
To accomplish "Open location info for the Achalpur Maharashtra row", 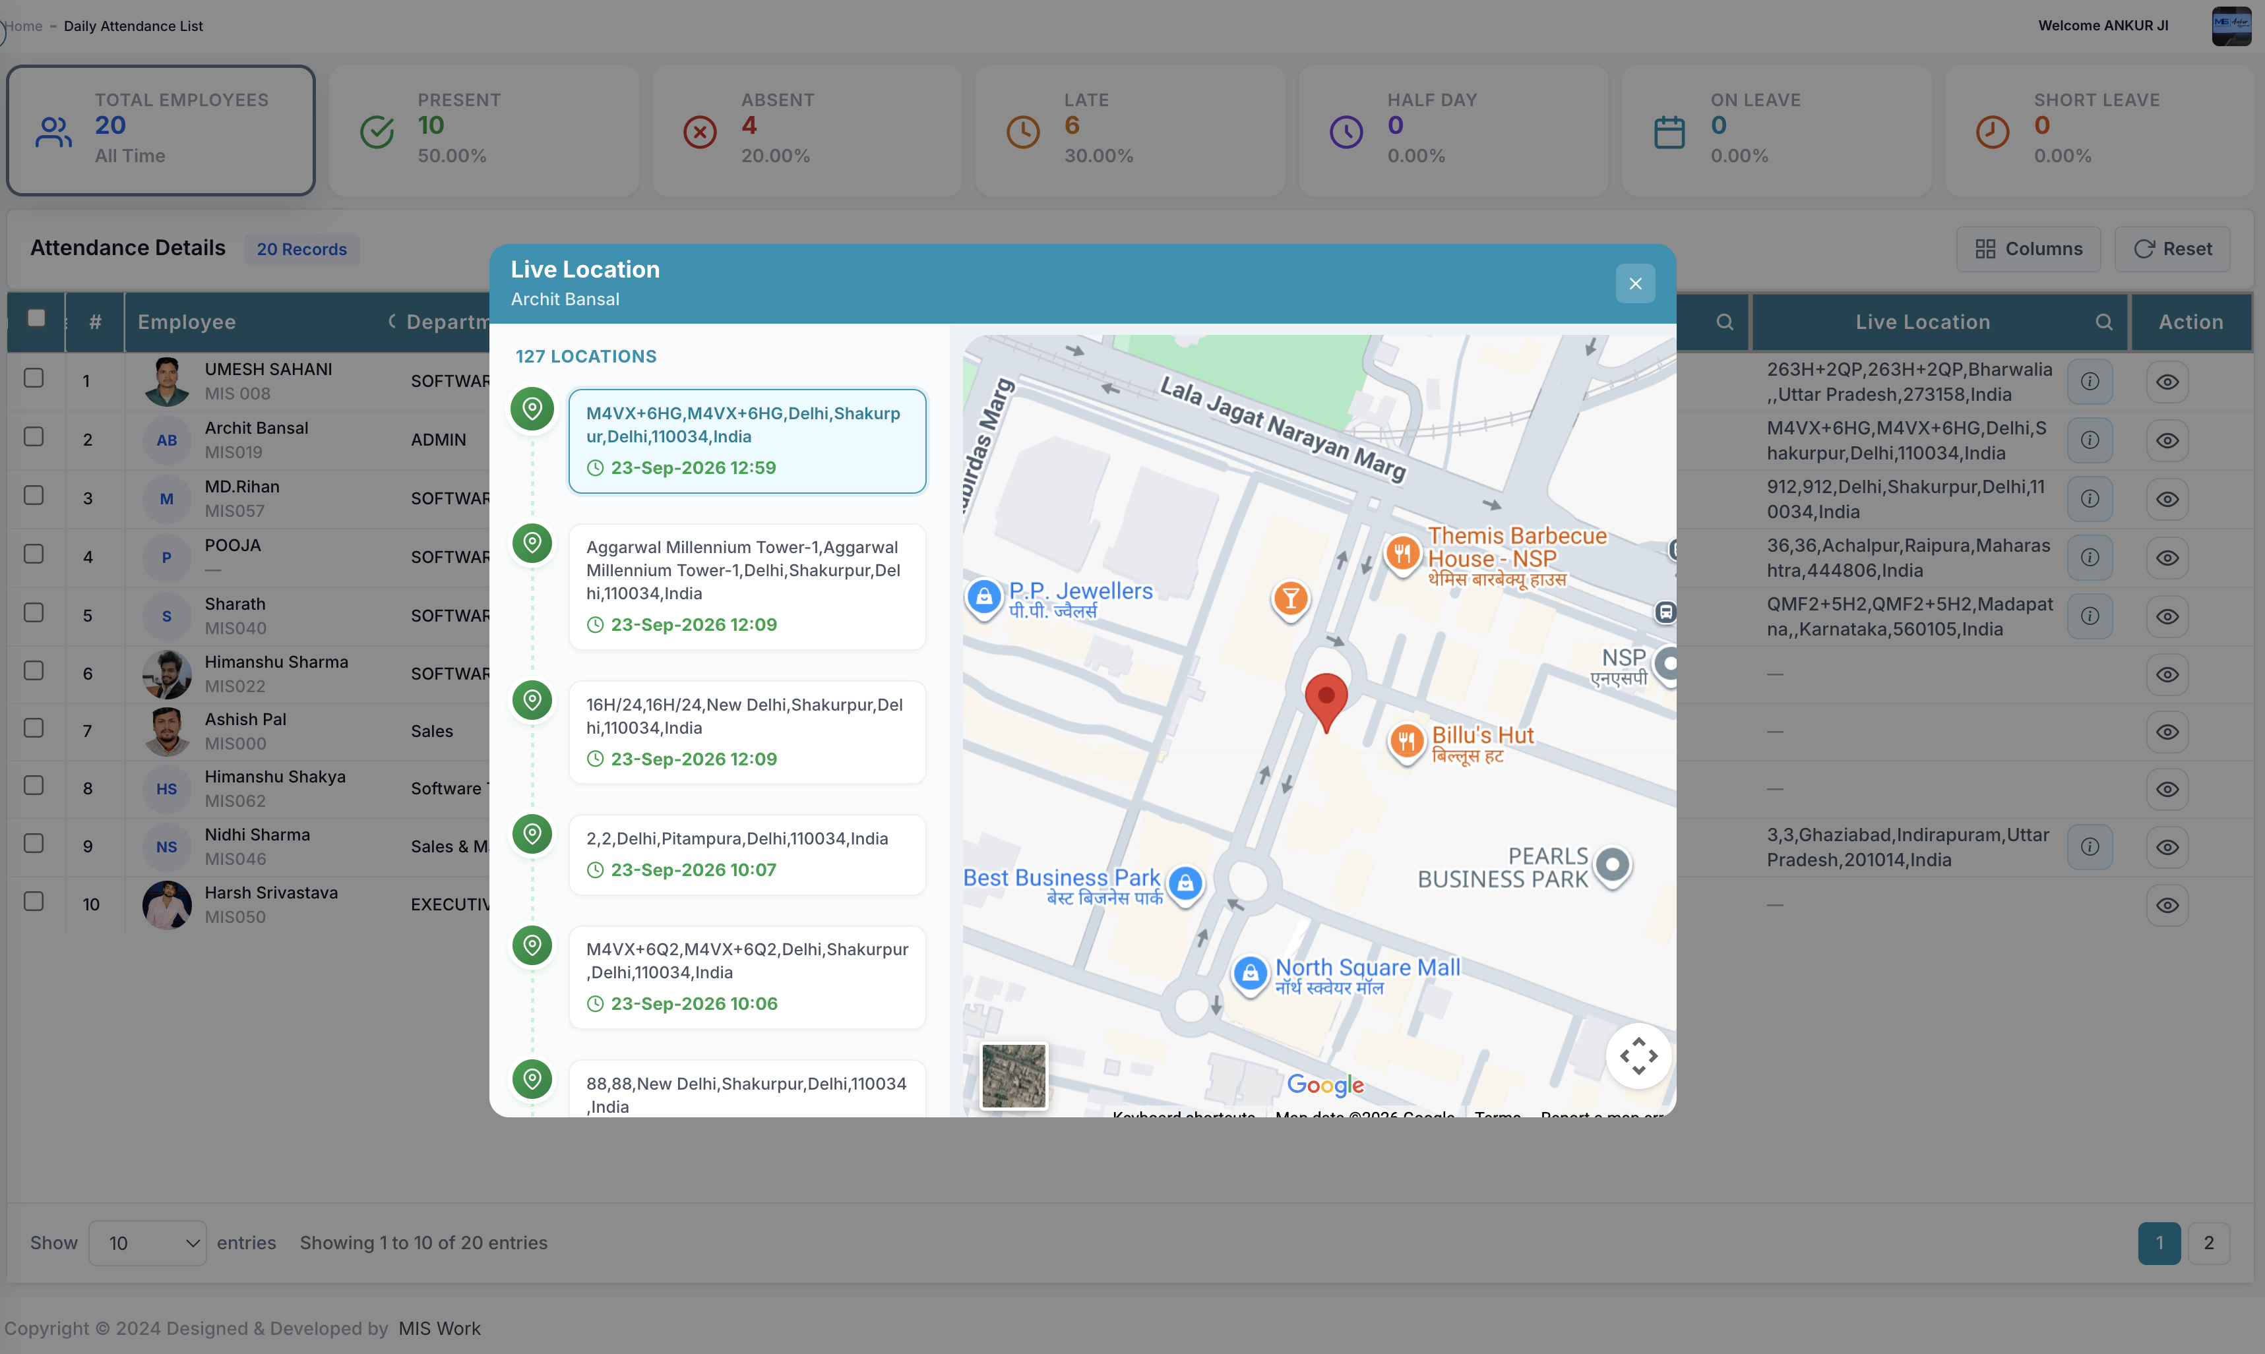I will (x=2089, y=558).
